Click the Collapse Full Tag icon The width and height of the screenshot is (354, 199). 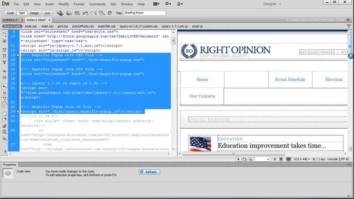(4, 50)
